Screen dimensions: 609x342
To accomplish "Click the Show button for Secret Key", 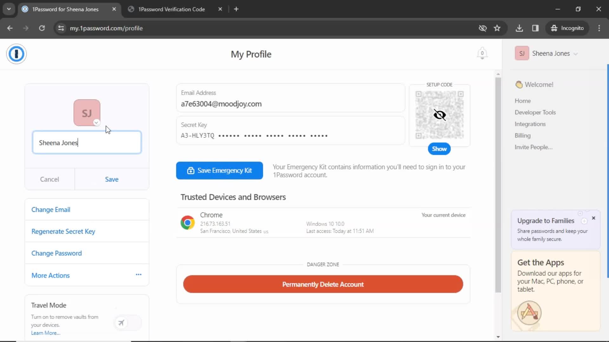I will click(x=440, y=149).
